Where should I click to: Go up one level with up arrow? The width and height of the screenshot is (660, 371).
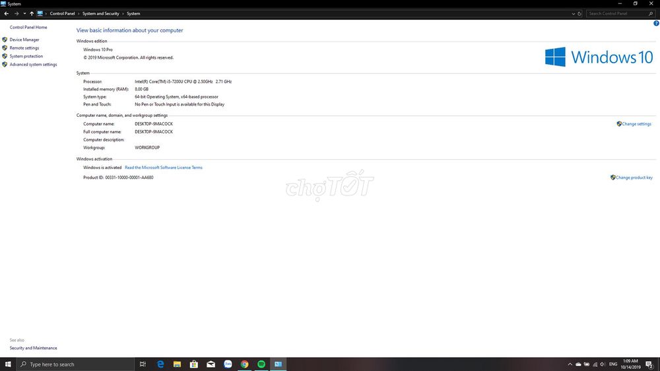[x=32, y=13]
